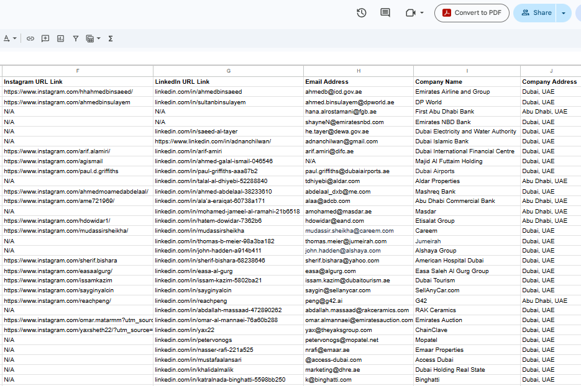
Task: Expand the meeting camera dropdown arrow
Action: pos(422,13)
